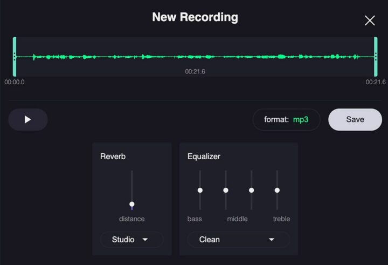Viewport: 388px width, 265px height.
Task: Click the end time label at right
Action: pos(375,83)
